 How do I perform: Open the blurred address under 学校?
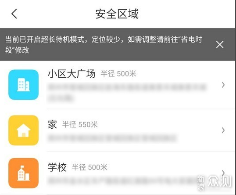click(123, 181)
